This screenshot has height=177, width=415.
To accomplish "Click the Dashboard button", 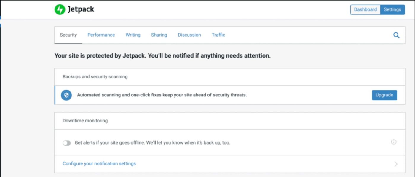I will coord(365,9).
